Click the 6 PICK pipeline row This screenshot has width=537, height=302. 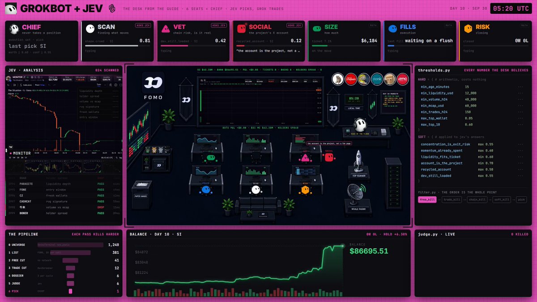[64, 291]
